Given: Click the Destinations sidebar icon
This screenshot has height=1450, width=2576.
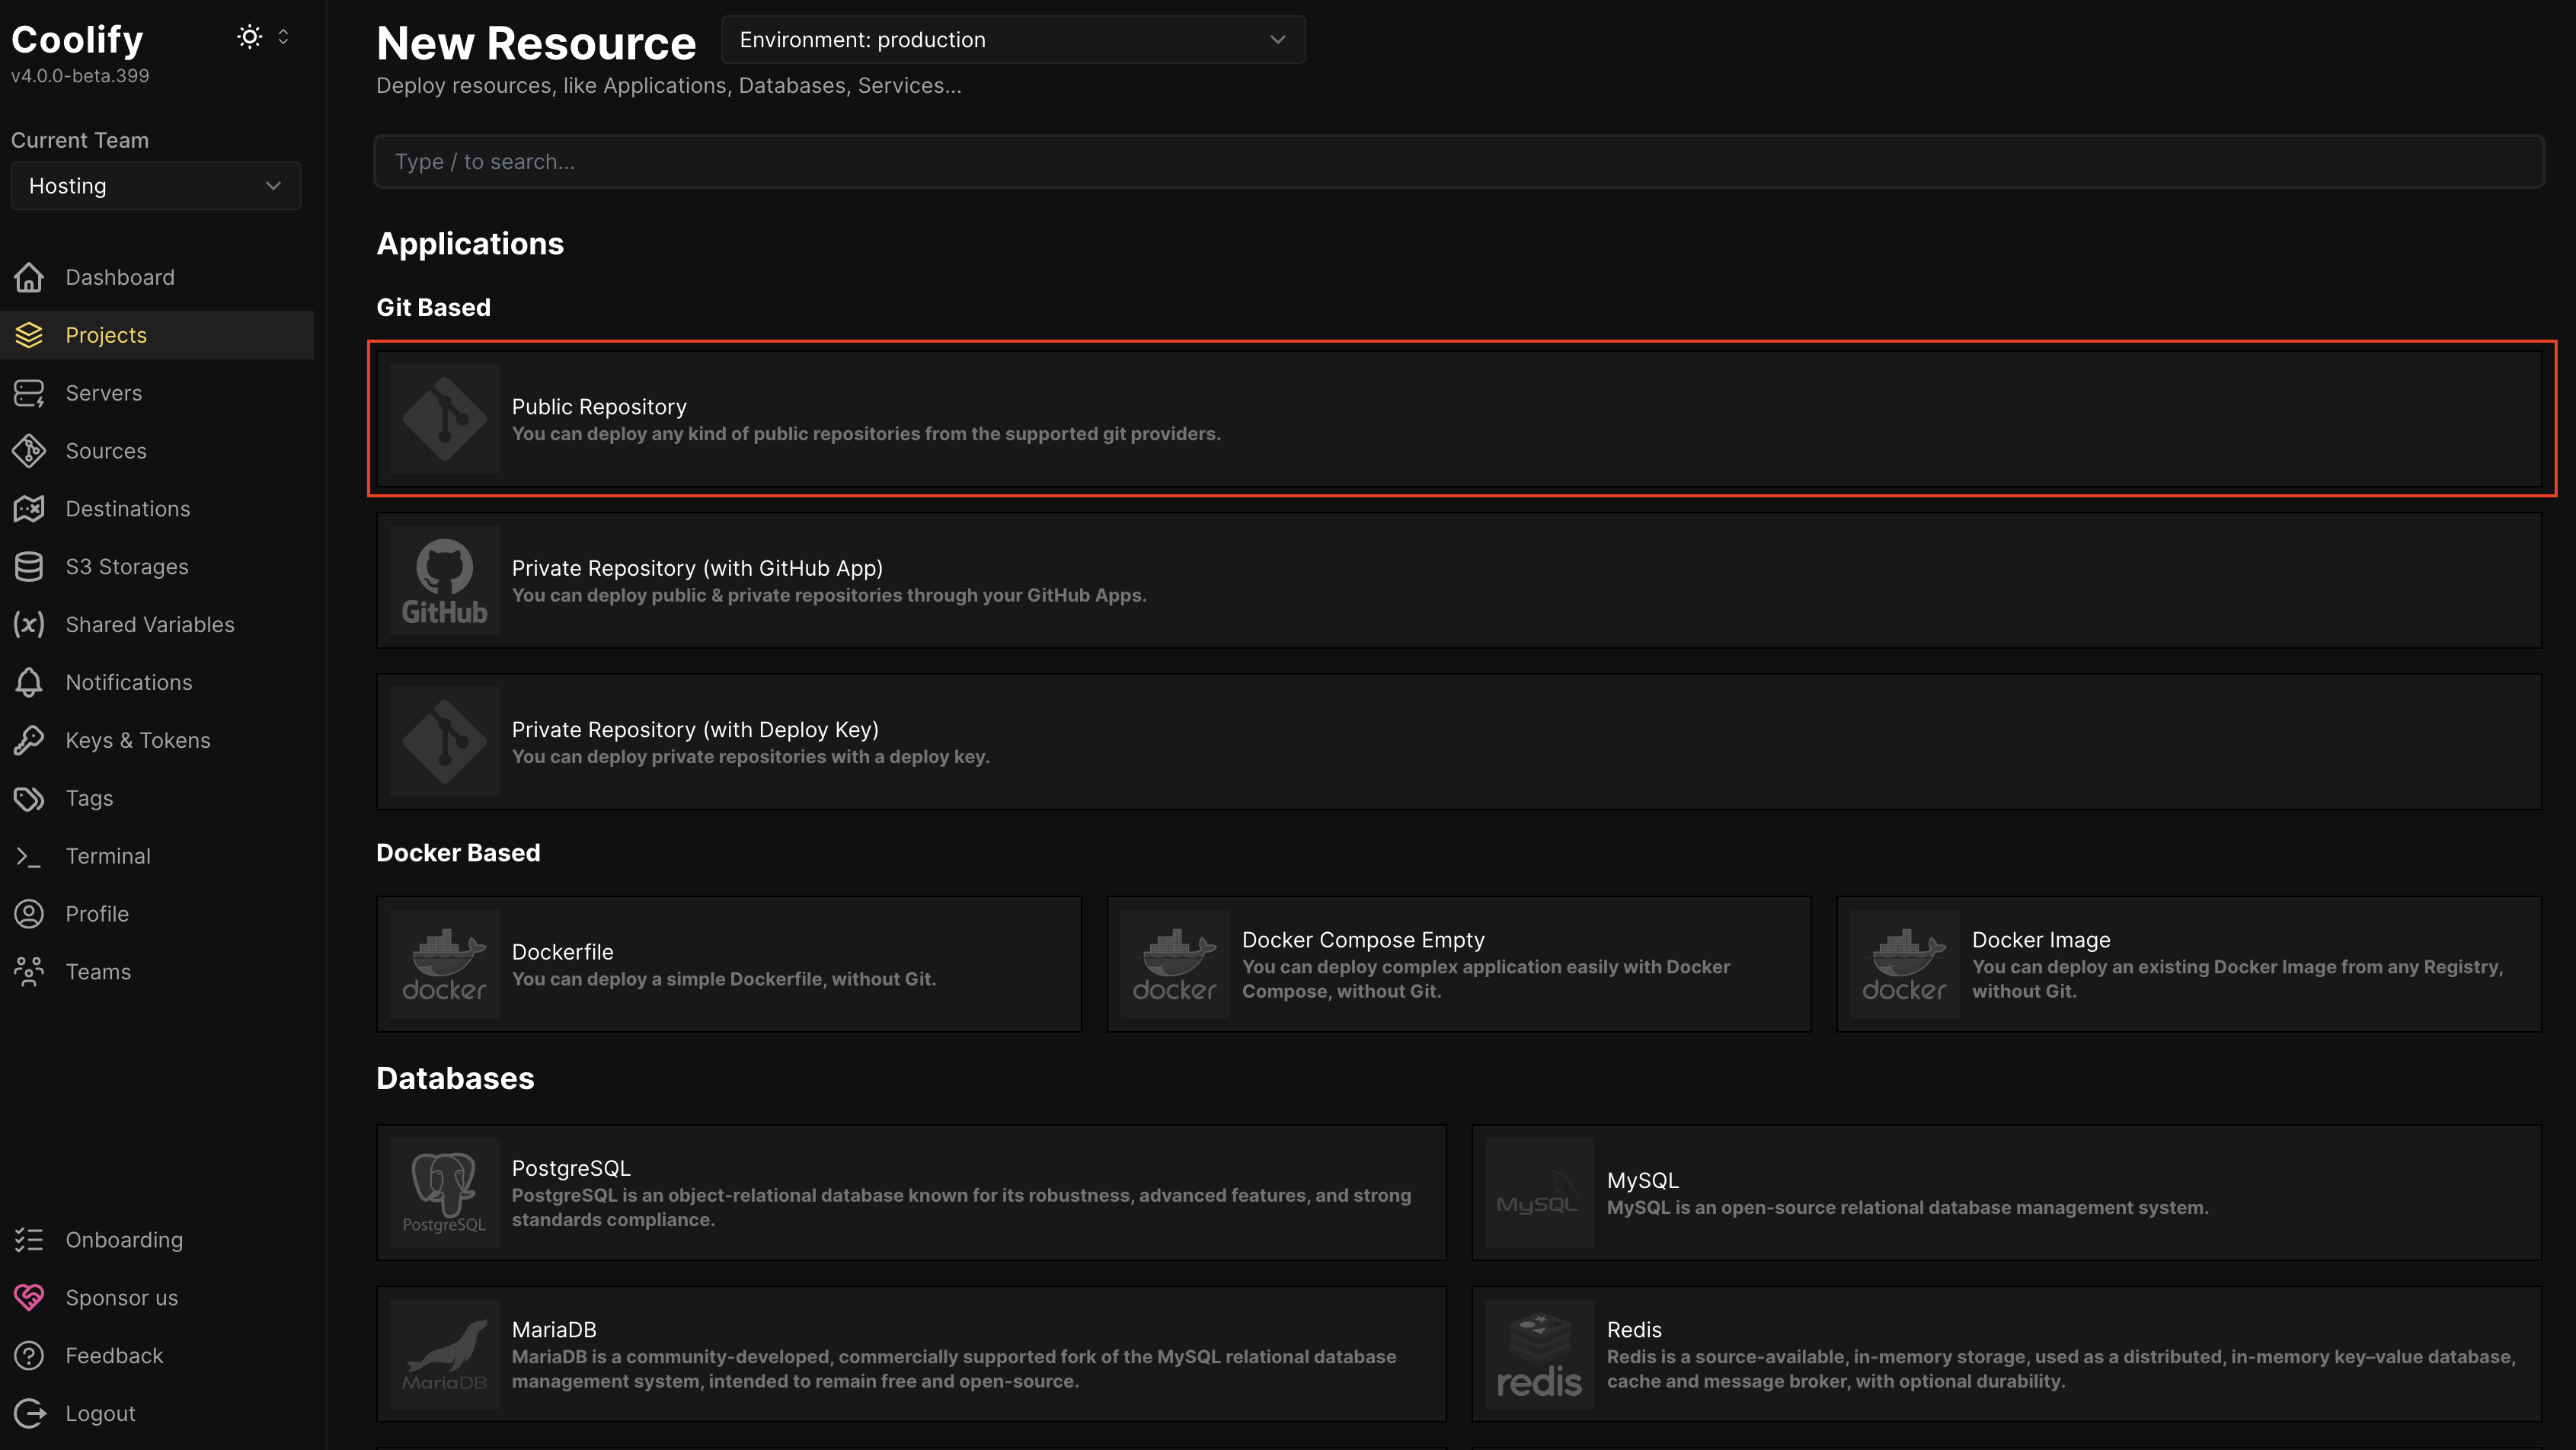Looking at the screenshot, I should (29, 508).
